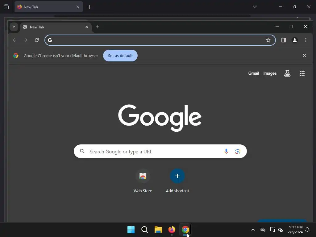The height and width of the screenshot is (237, 316).
Task: Open a new tab in Firefox window
Action: (x=89, y=7)
